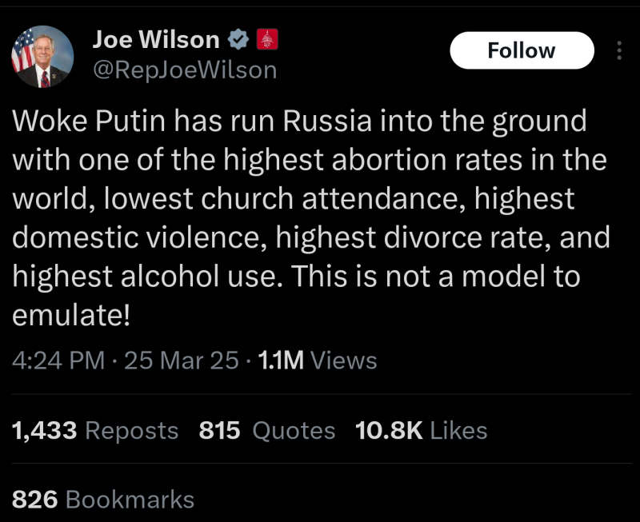Image resolution: width=640 pixels, height=522 pixels.
Task: Click the Likes label
Action: [x=458, y=431]
